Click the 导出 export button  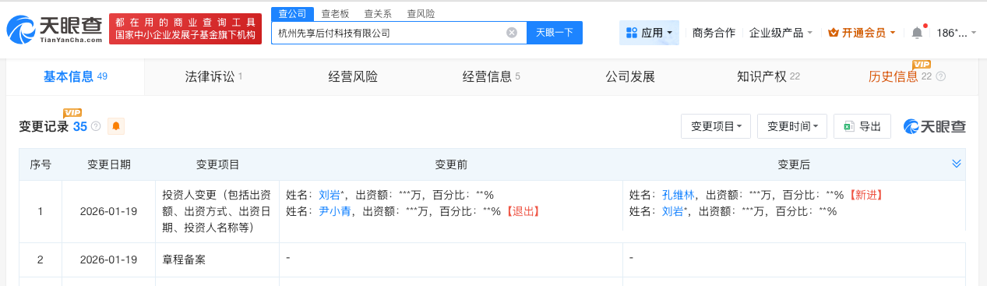click(862, 126)
